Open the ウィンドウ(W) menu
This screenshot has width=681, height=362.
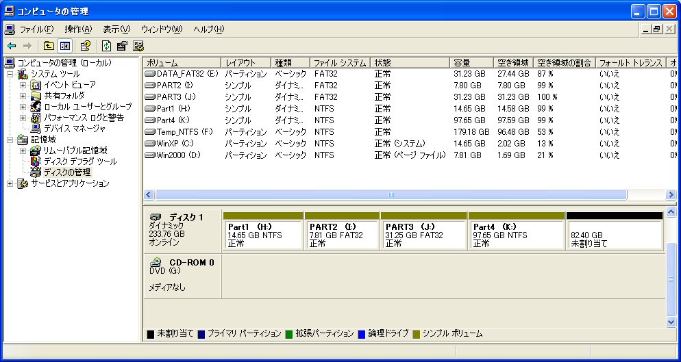click(x=162, y=29)
